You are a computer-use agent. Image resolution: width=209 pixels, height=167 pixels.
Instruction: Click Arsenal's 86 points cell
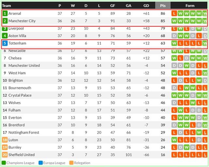point(163,13)
